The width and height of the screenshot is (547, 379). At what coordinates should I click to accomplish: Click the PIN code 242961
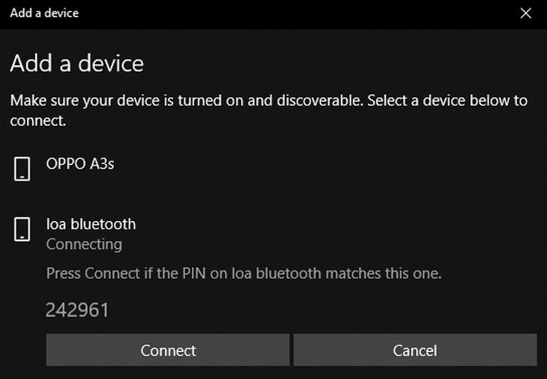pos(77,310)
